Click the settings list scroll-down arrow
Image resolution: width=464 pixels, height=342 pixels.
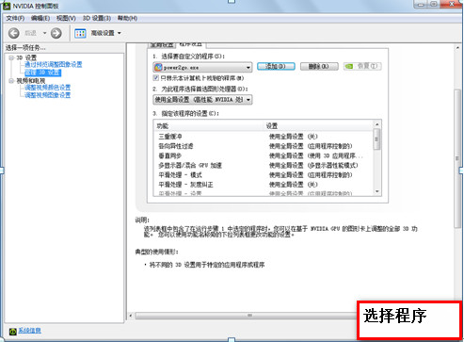point(377,191)
